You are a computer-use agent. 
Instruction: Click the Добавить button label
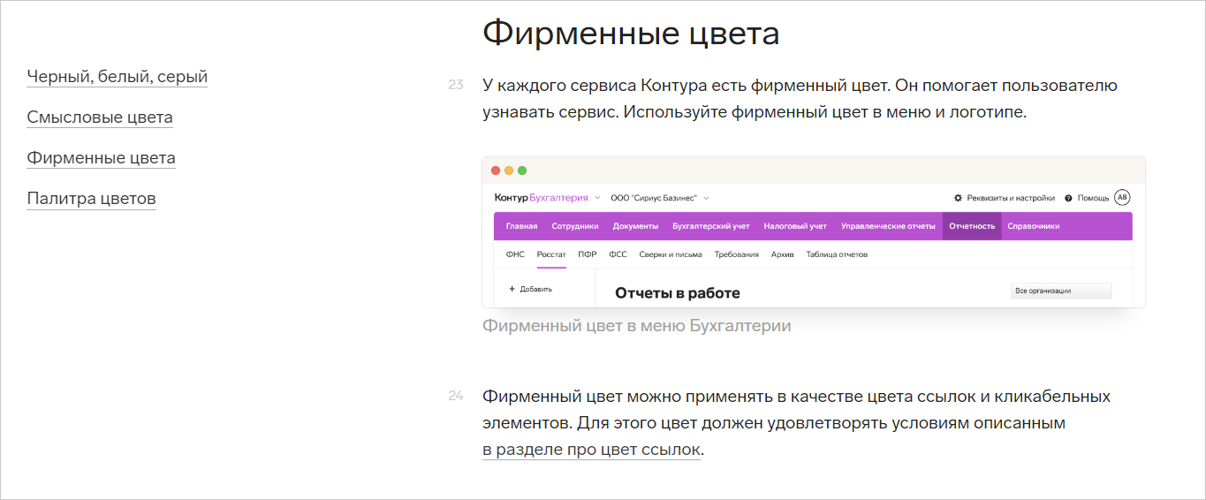coord(536,289)
